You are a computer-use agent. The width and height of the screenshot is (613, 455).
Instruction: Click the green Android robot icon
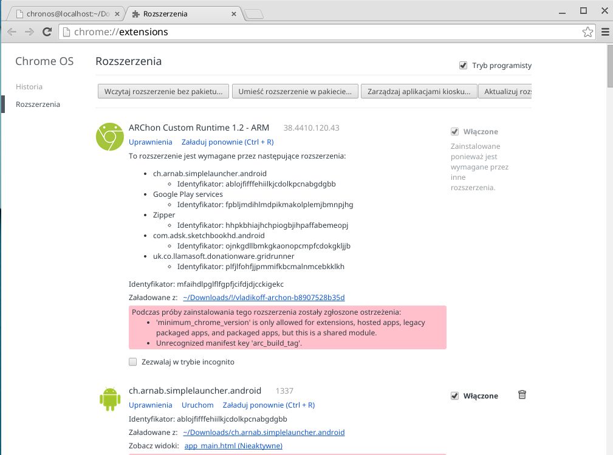pos(109,399)
